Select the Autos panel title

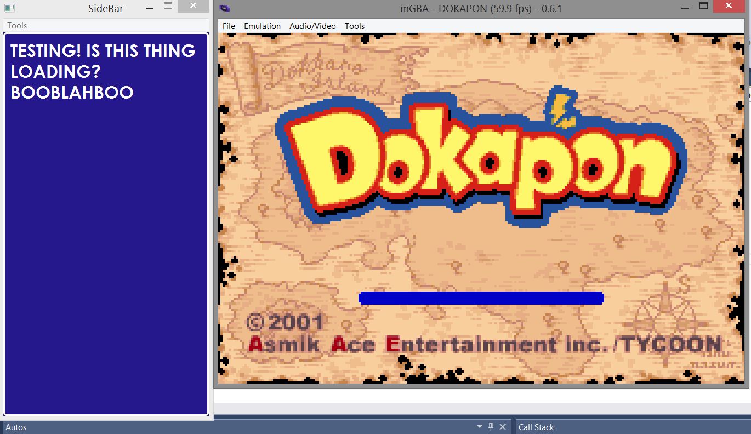click(16, 427)
